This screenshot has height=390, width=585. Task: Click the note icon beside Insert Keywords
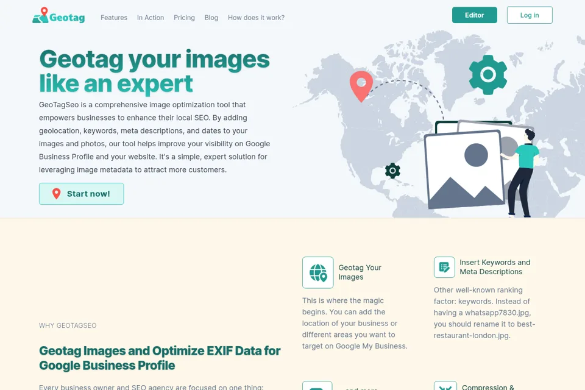(x=444, y=267)
